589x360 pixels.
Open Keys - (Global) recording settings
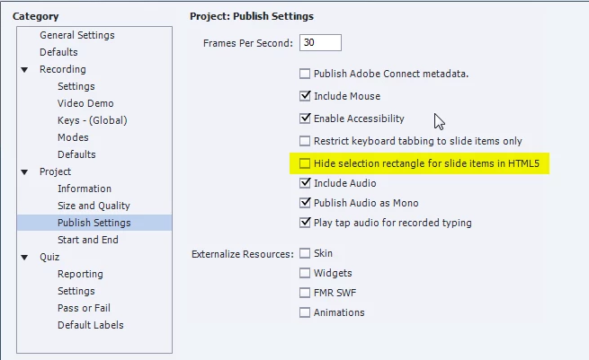point(93,121)
